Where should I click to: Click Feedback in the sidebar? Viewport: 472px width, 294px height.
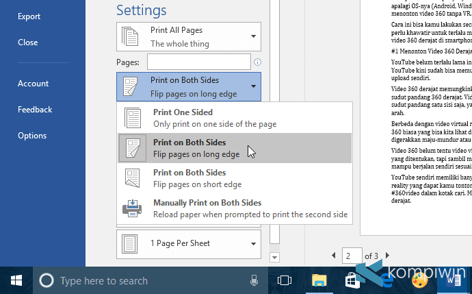35,110
